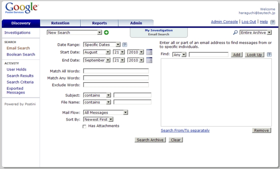Screen dimensions: 280x169
Task: Open the Mail Flow dropdown
Action: point(105,112)
